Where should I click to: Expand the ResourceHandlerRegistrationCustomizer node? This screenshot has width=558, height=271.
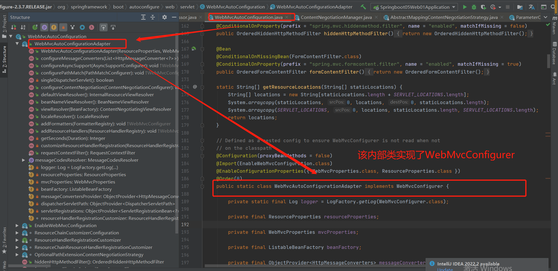[x=17, y=240]
